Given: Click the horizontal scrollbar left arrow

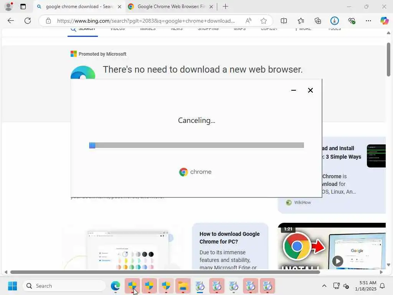Looking at the screenshot, I should tap(6, 272).
